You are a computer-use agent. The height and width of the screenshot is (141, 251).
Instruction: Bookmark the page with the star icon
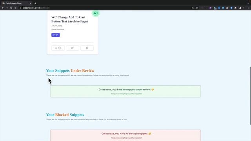(197, 8)
